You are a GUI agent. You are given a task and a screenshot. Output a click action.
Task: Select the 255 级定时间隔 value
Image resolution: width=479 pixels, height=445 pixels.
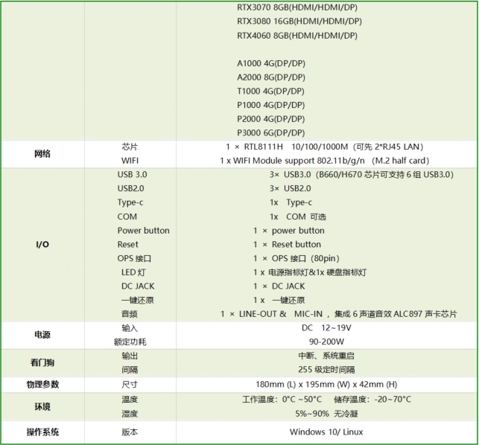point(326,370)
